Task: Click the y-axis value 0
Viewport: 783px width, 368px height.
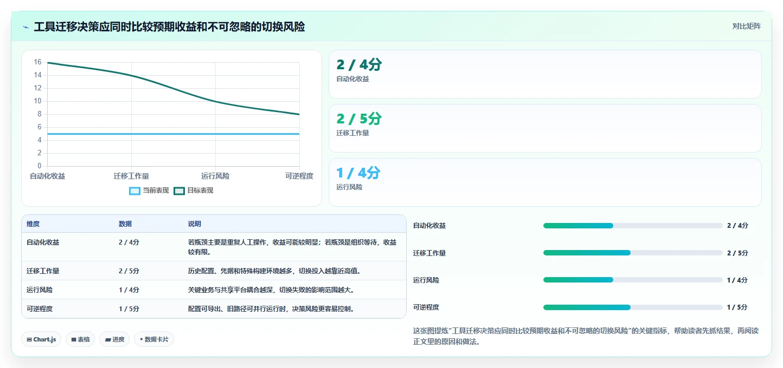Action: pos(39,166)
